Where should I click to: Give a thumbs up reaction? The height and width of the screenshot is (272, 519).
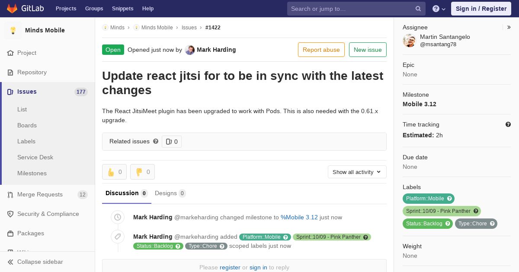coord(114,172)
